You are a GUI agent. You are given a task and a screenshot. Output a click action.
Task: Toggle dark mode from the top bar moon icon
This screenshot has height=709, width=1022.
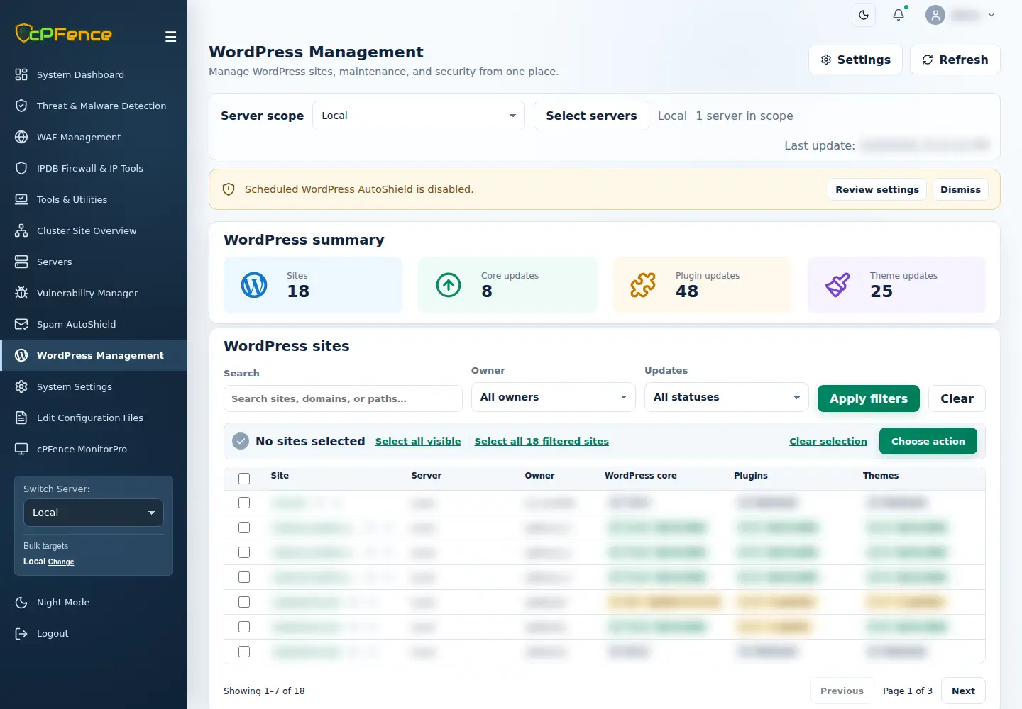(x=864, y=15)
